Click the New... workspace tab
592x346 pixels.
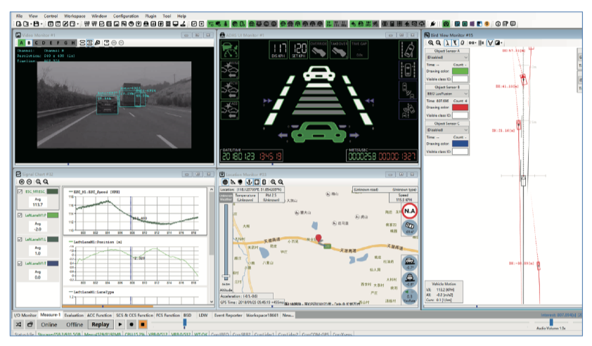pyautogui.click(x=288, y=315)
